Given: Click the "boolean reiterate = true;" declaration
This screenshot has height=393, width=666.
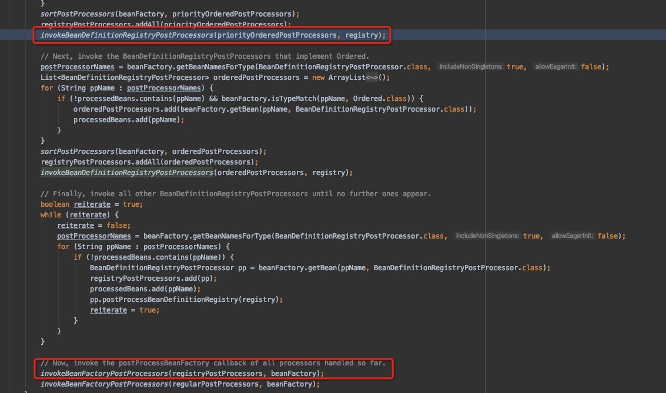Looking at the screenshot, I should pos(92,204).
